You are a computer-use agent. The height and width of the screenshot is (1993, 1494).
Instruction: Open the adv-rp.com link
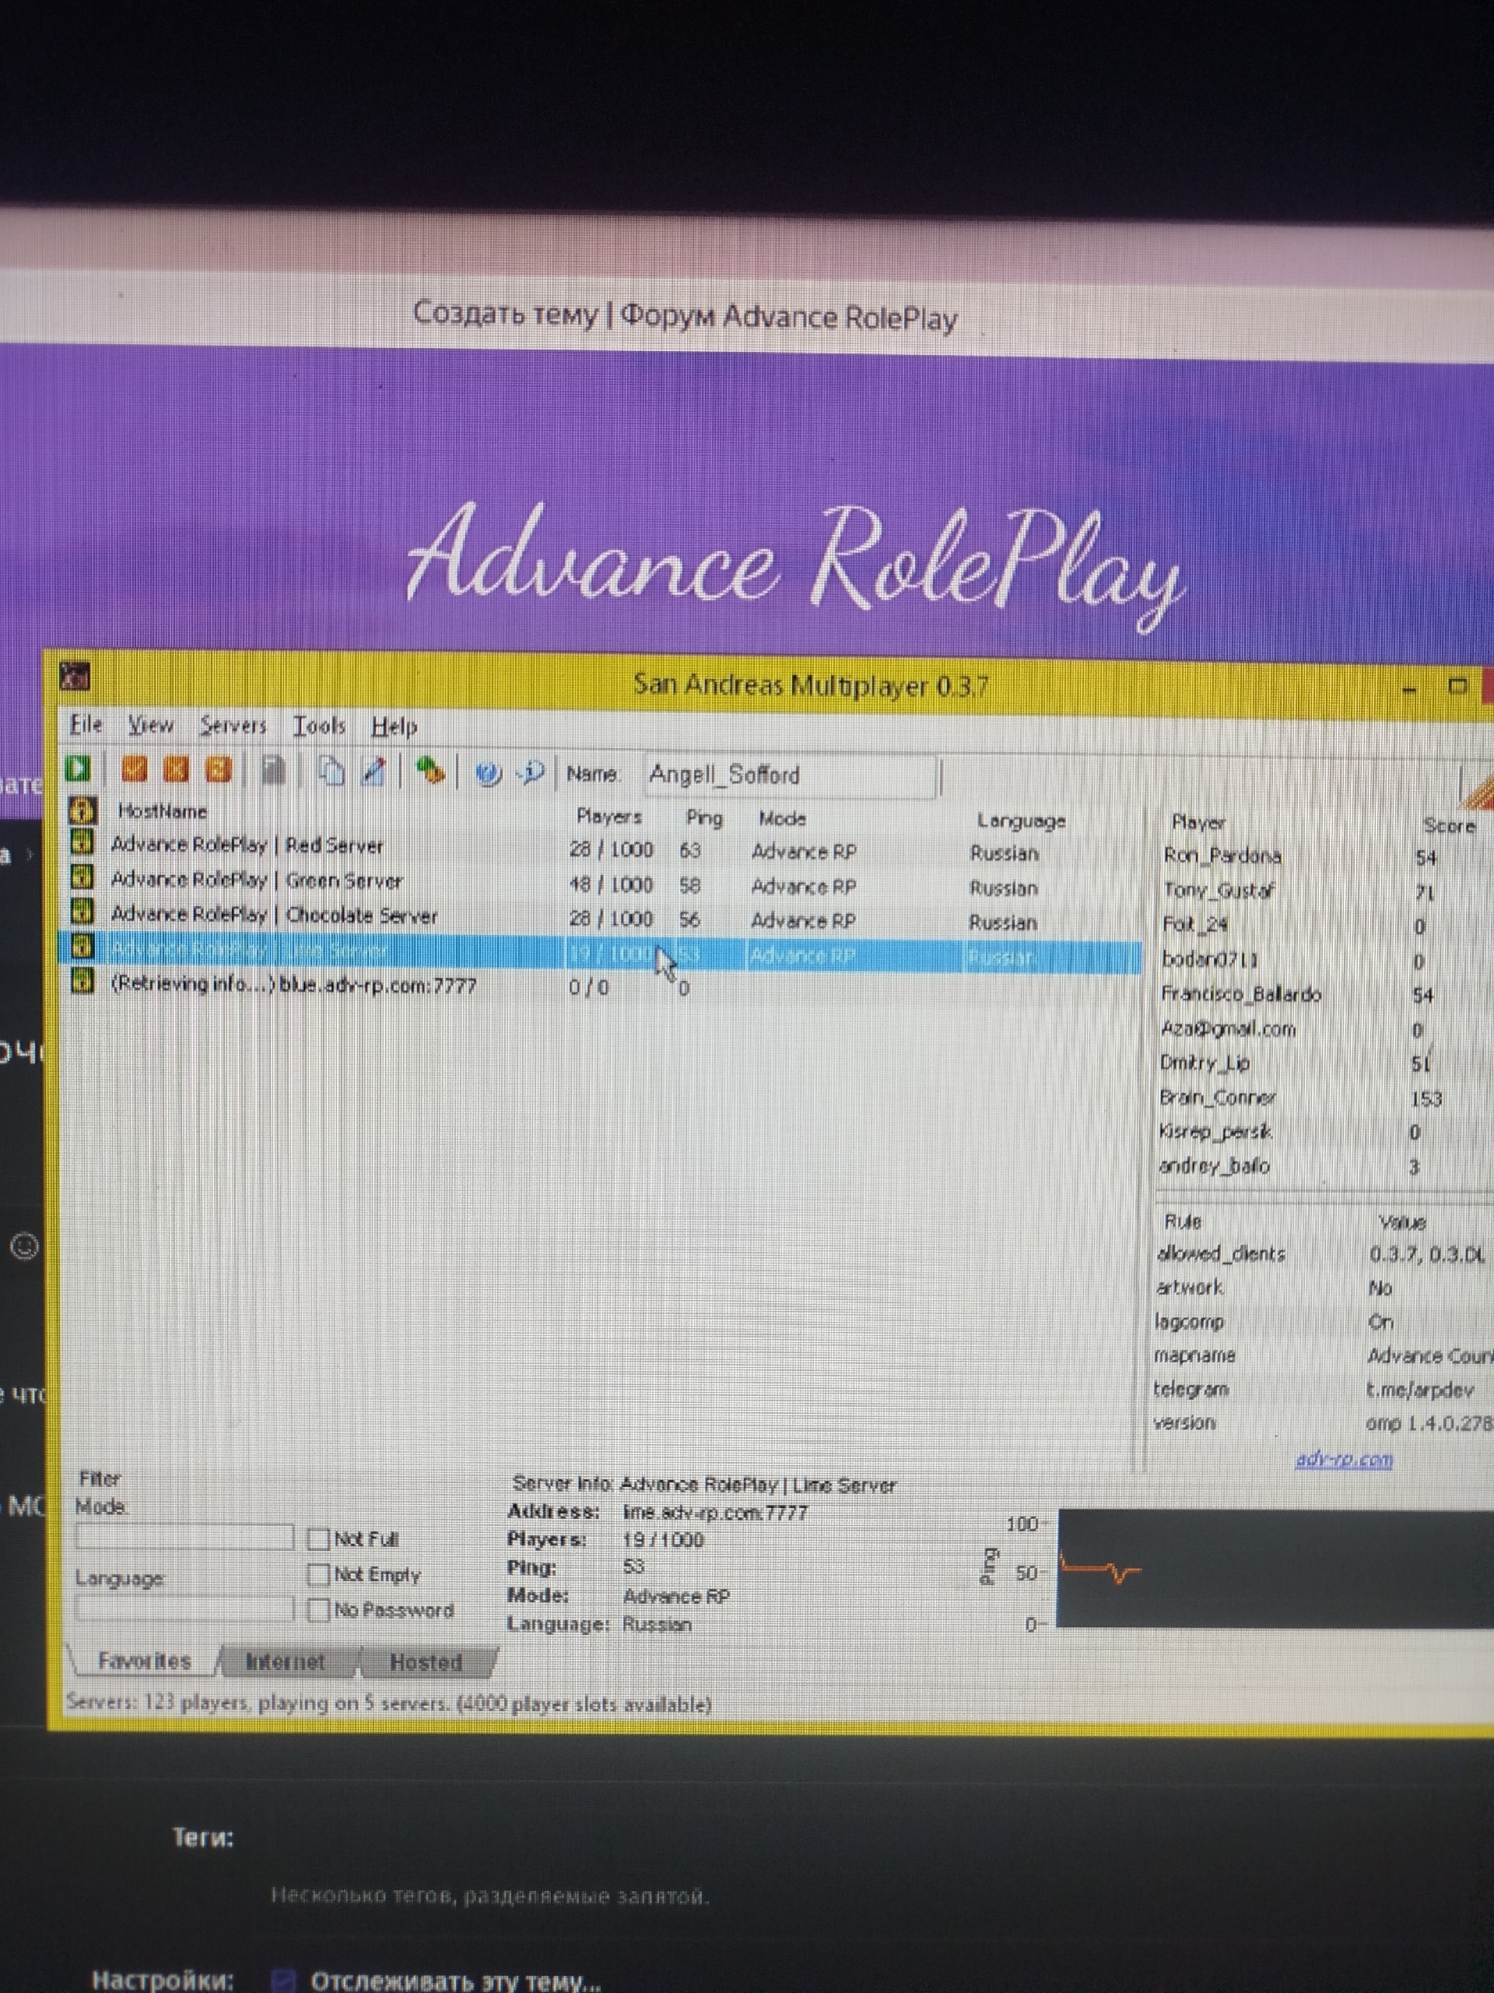pos(1344,1460)
